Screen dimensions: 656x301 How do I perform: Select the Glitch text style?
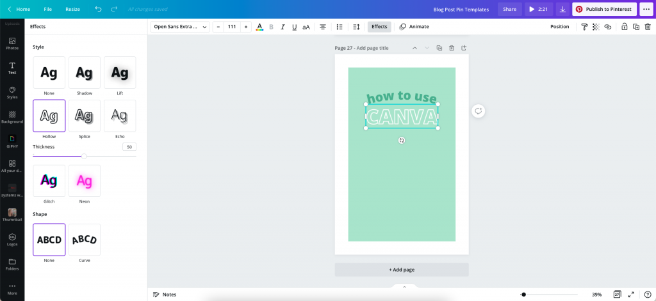click(49, 181)
